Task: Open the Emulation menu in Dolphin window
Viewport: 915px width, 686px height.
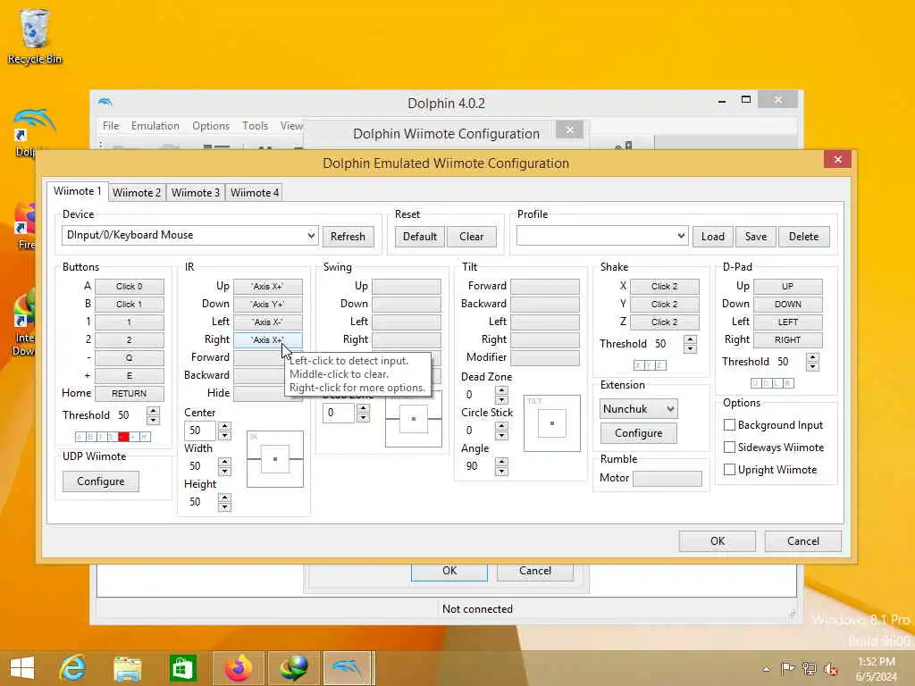Action: (155, 126)
